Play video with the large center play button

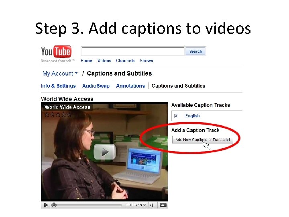click(105, 152)
